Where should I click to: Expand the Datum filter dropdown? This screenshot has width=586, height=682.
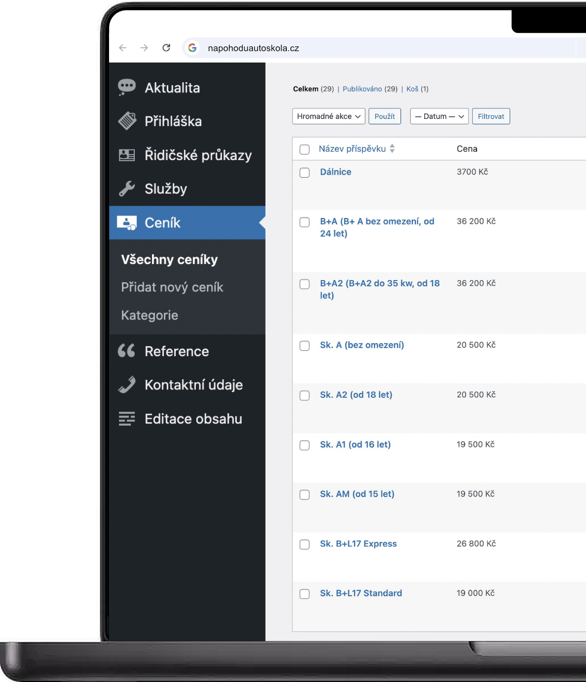(439, 116)
